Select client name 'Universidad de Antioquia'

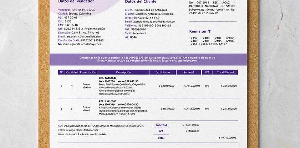click(151, 10)
